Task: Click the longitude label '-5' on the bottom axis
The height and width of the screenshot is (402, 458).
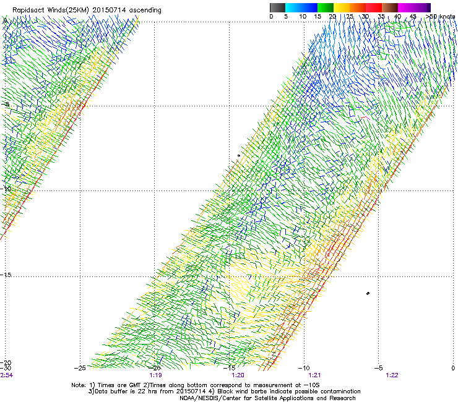Action: point(378,368)
